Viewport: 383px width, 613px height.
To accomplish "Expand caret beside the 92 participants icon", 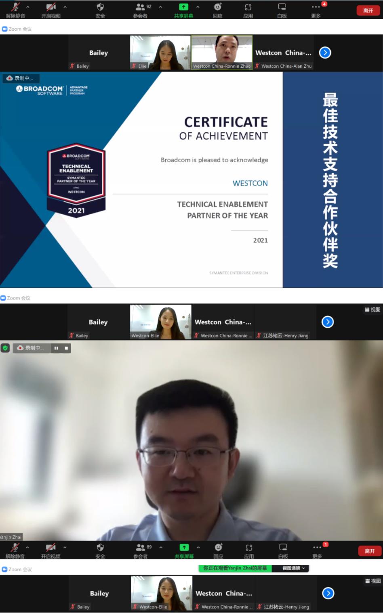I will pos(160,7).
